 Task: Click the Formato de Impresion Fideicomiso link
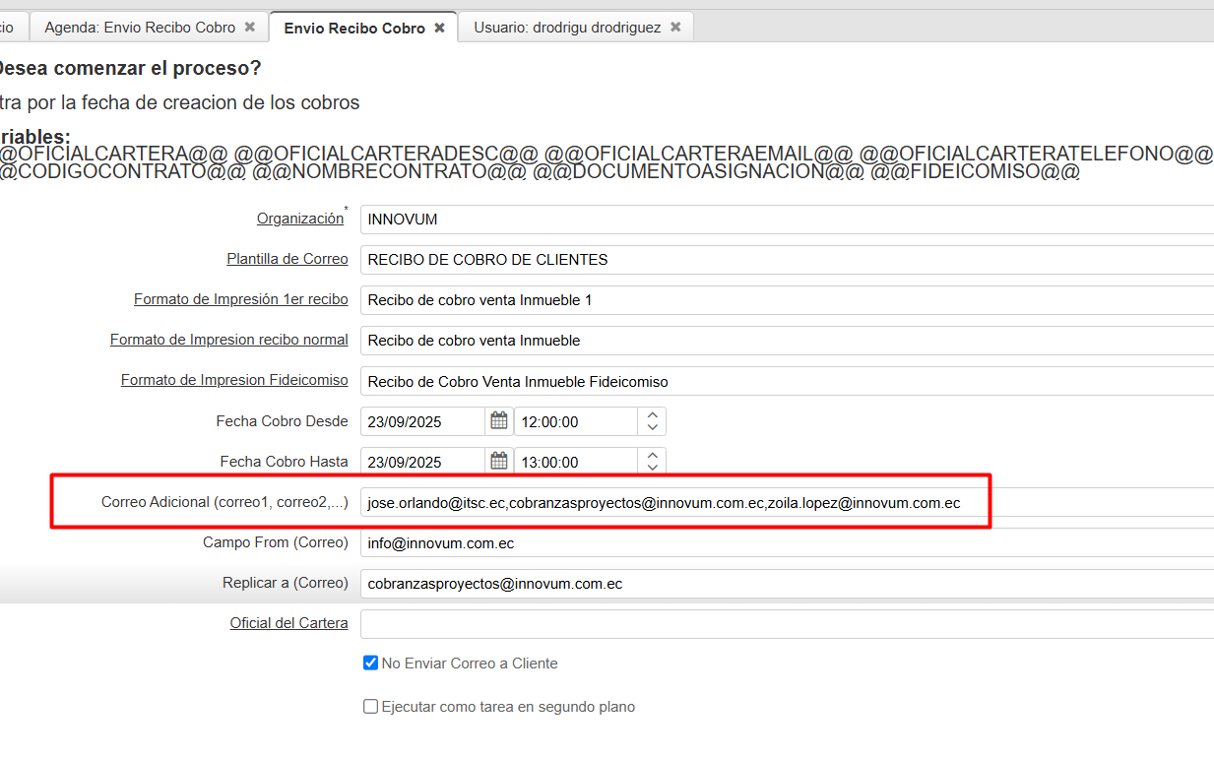tap(234, 380)
